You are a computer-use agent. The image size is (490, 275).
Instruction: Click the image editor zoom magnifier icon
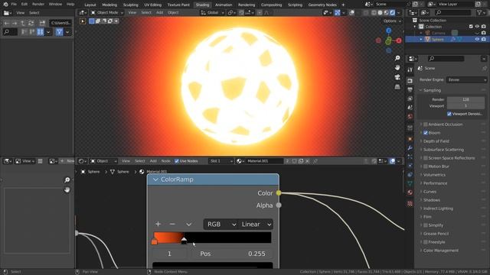click(x=67, y=180)
